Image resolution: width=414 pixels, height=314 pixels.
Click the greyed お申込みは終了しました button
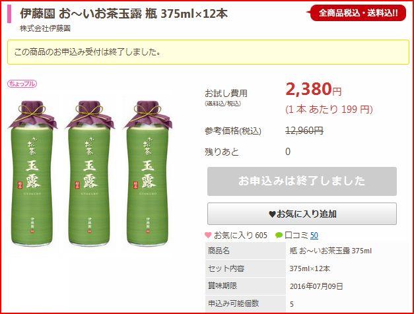[302, 181]
